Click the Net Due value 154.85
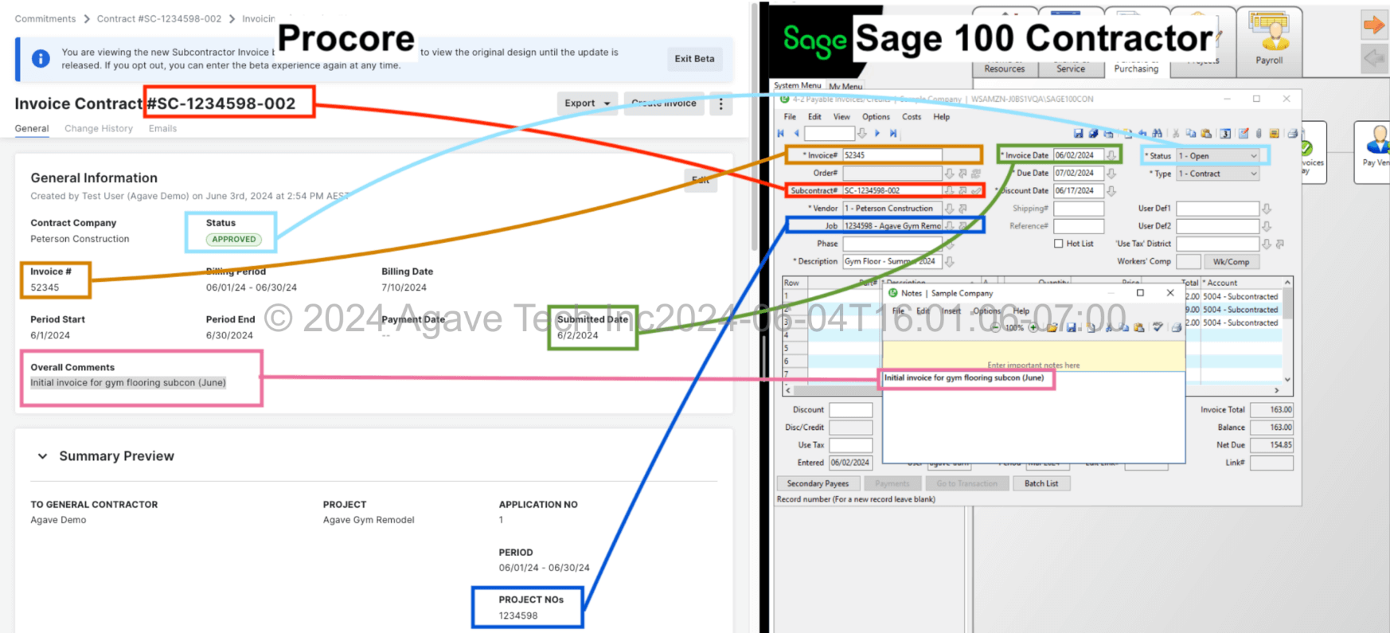 pos(1271,445)
